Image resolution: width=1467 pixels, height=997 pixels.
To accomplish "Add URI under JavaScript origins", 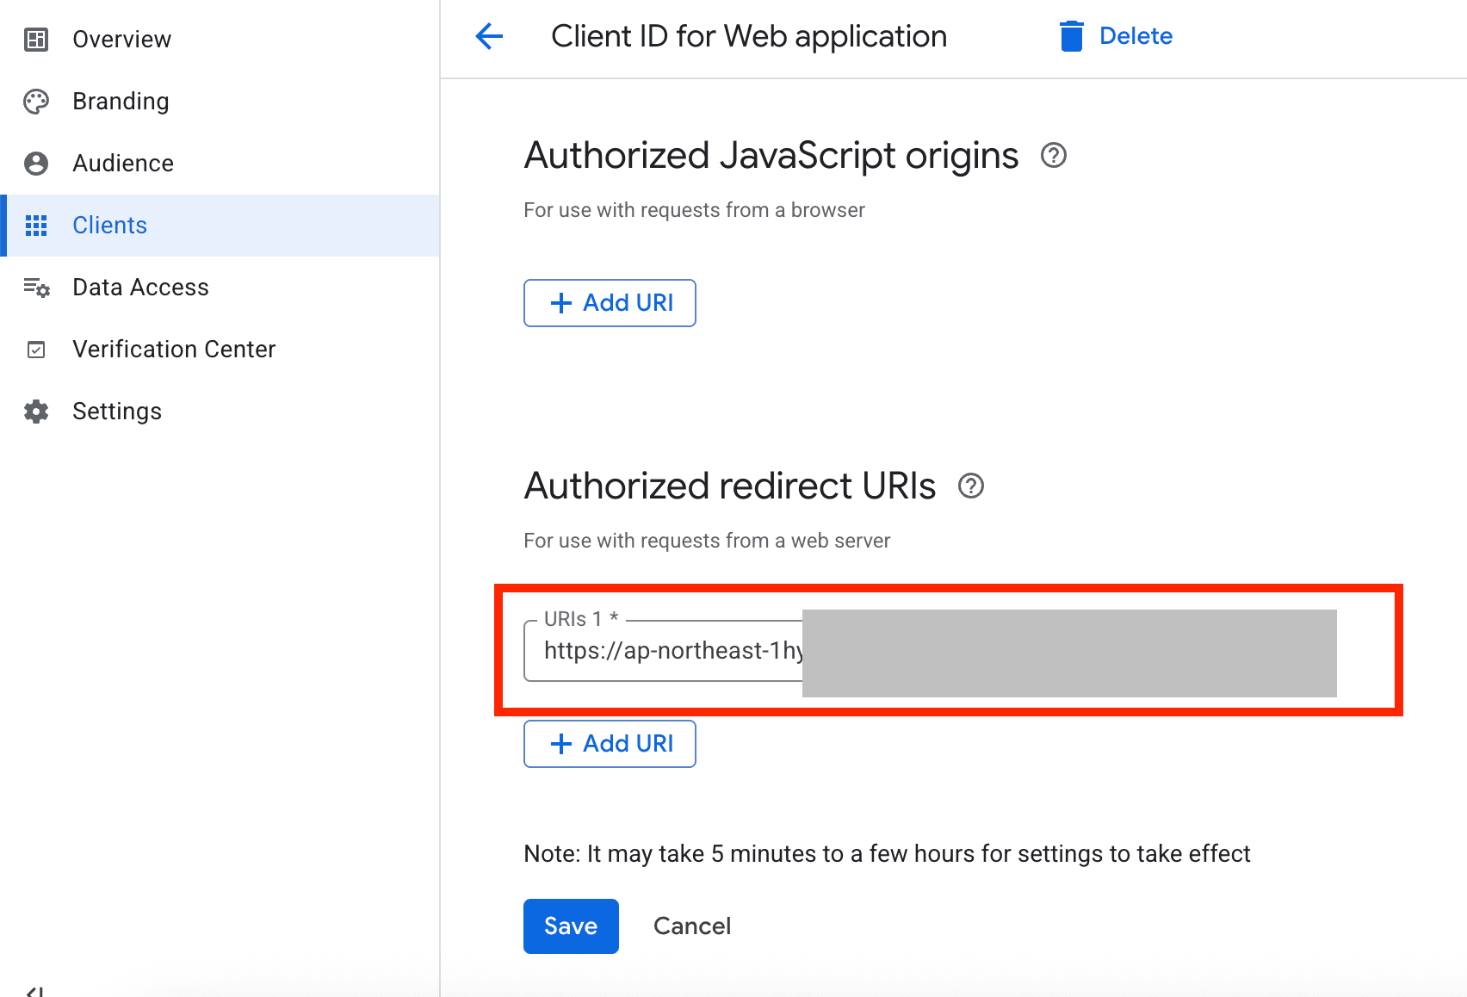I will click(x=610, y=303).
